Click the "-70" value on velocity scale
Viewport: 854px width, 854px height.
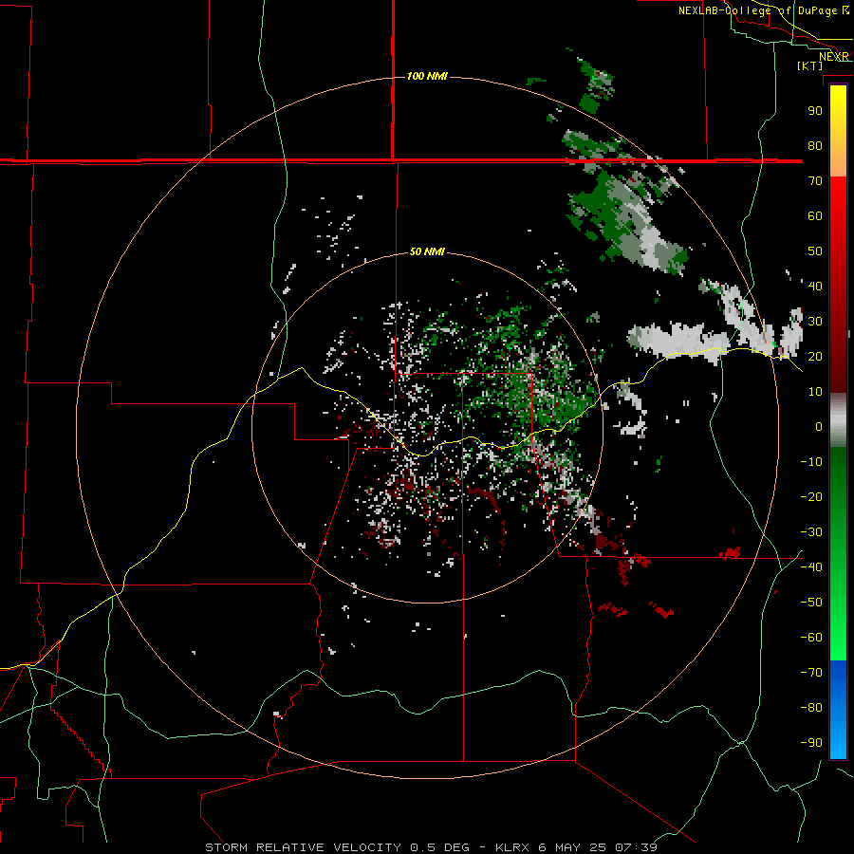click(811, 673)
